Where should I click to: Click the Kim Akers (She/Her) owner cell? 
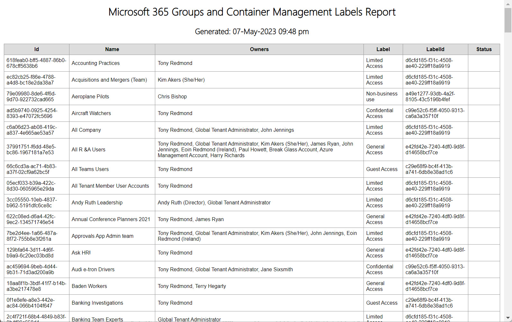pyautogui.click(x=259, y=80)
